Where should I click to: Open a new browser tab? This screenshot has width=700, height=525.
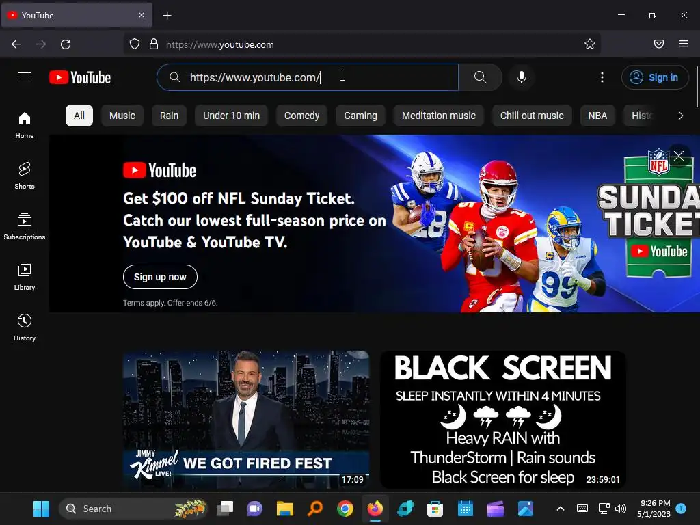[x=167, y=16]
